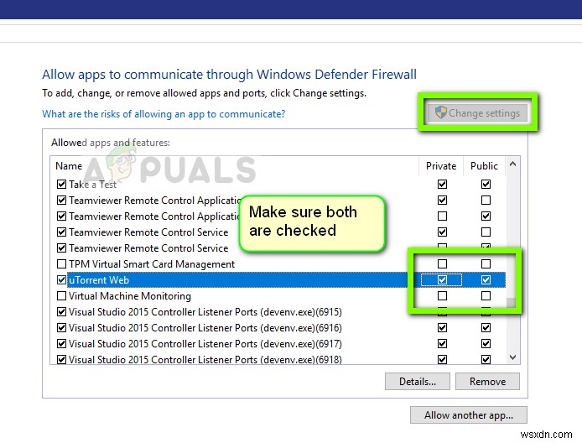Open the Allow another app... dialog
This screenshot has width=582, height=443.
tap(469, 414)
